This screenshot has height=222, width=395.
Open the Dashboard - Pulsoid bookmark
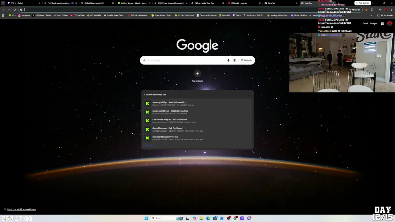click(x=206, y=15)
